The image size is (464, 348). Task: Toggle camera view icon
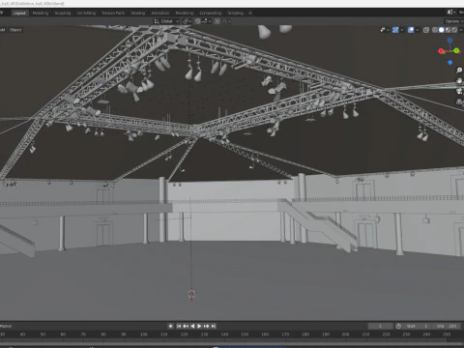459,91
